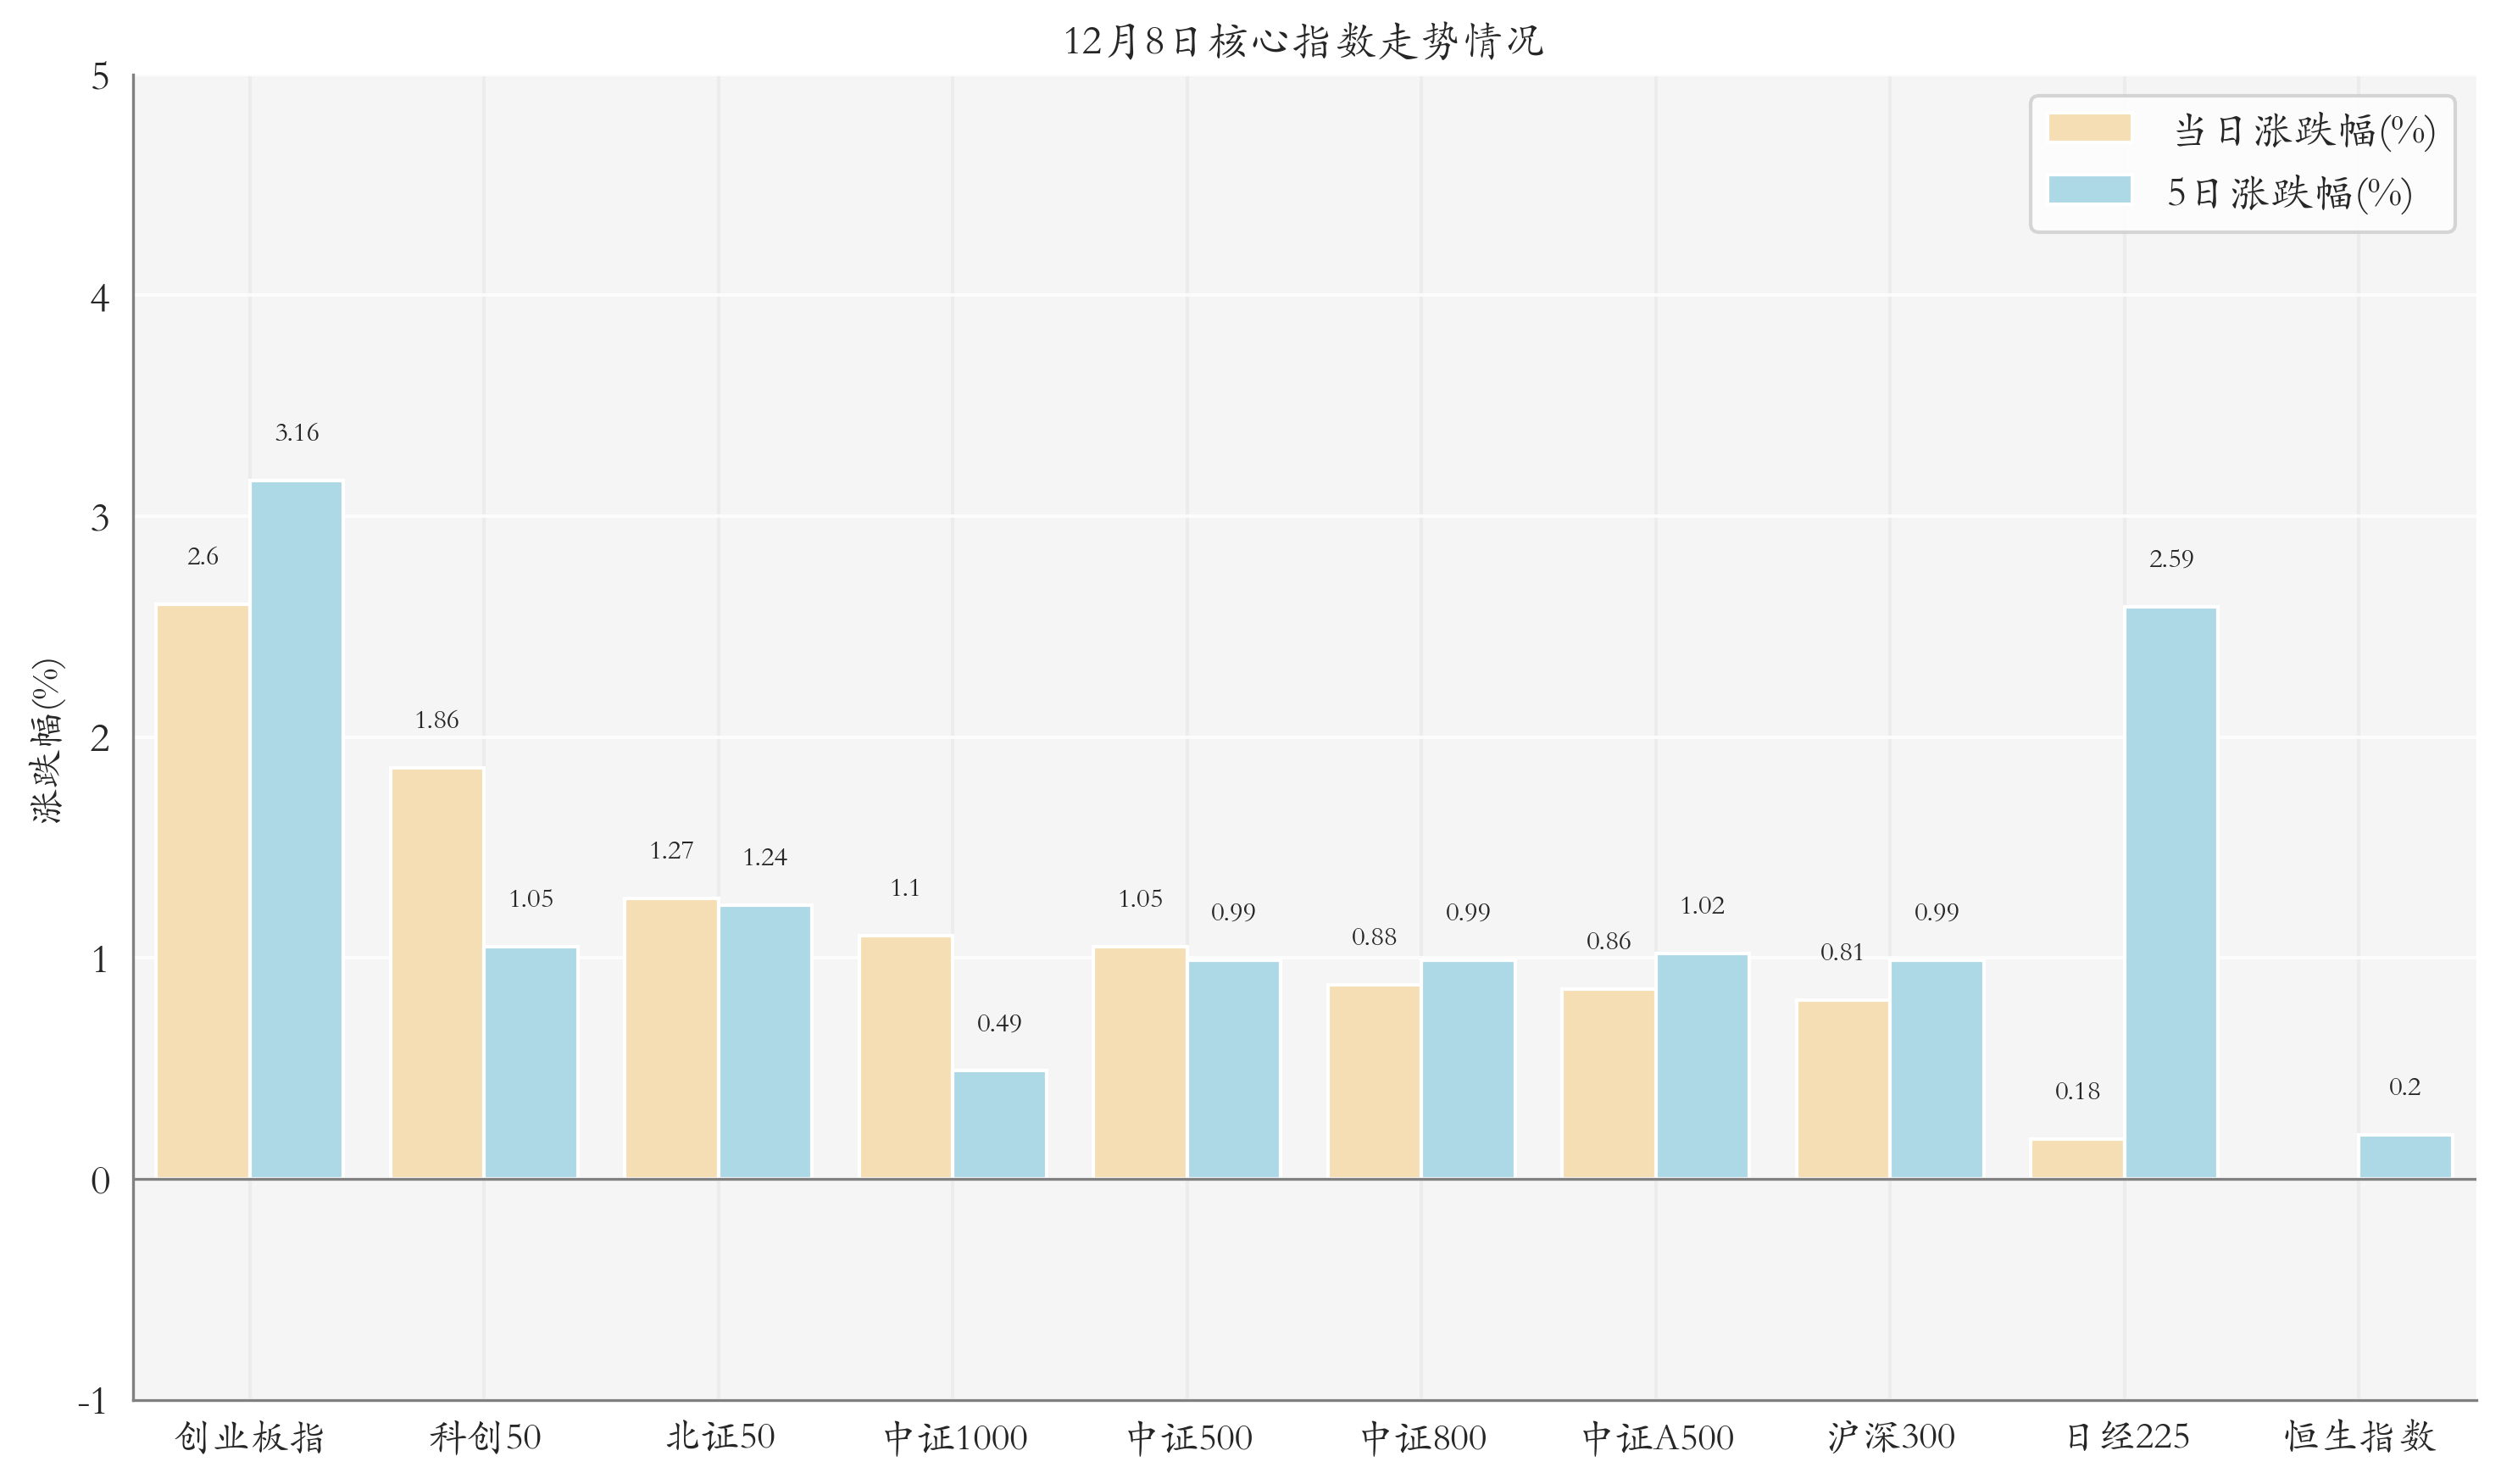
Task: Click the 5日涨跌幅(%) legend label
Action: point(2288,193)
